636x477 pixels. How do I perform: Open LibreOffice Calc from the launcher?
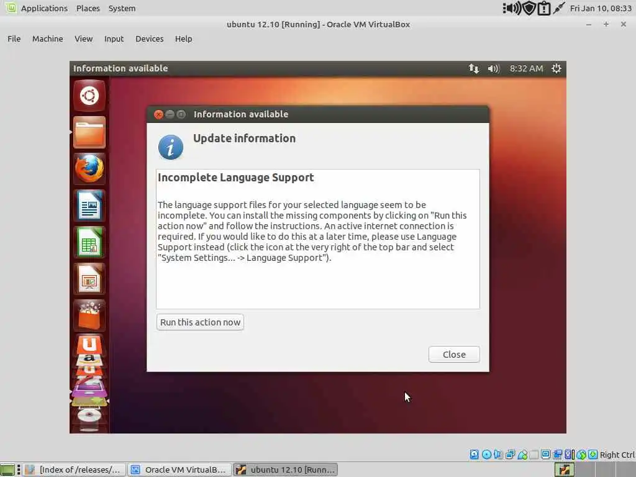point(89,243)
